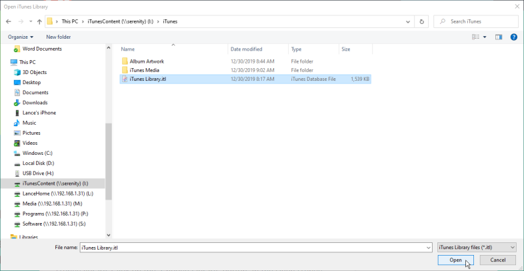The width and height of the screenshot is (524, 271).
Task: Click the iTunes breadcrumb segment
Action: (x=170, y=21)
